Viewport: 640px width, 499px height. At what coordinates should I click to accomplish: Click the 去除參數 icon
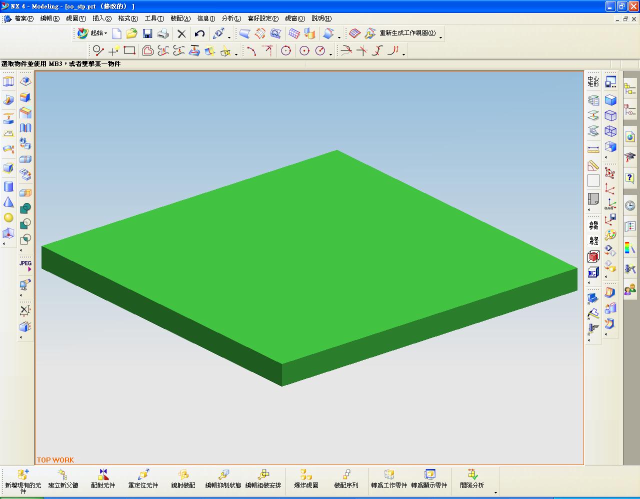tap(593, 225)
